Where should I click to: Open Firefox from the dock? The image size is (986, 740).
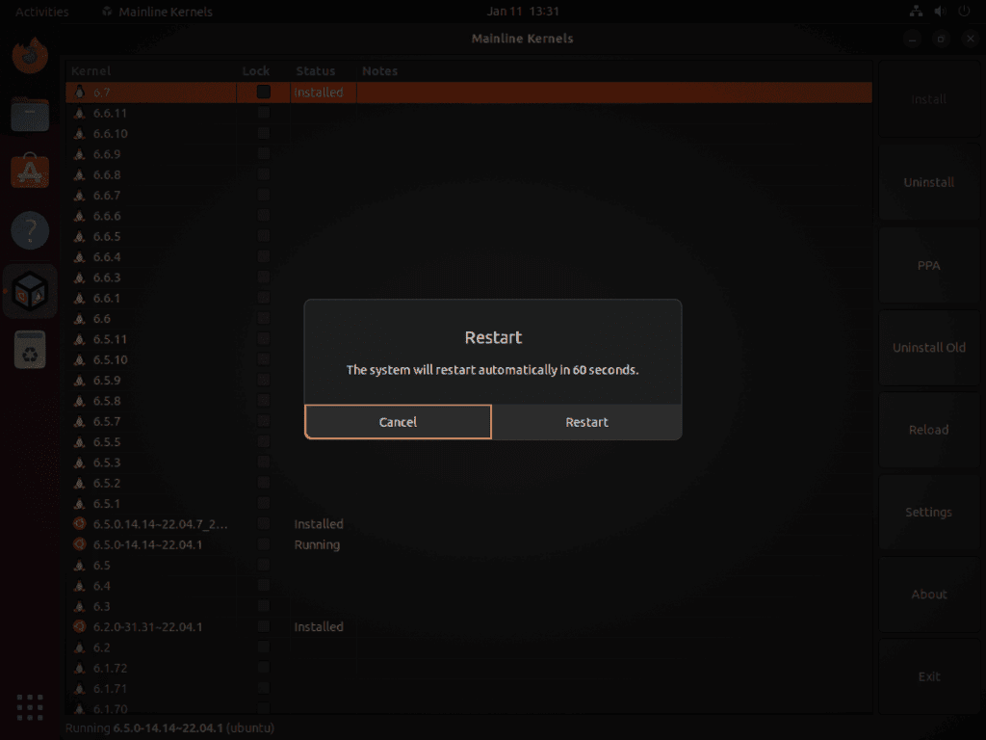[30, 55]
